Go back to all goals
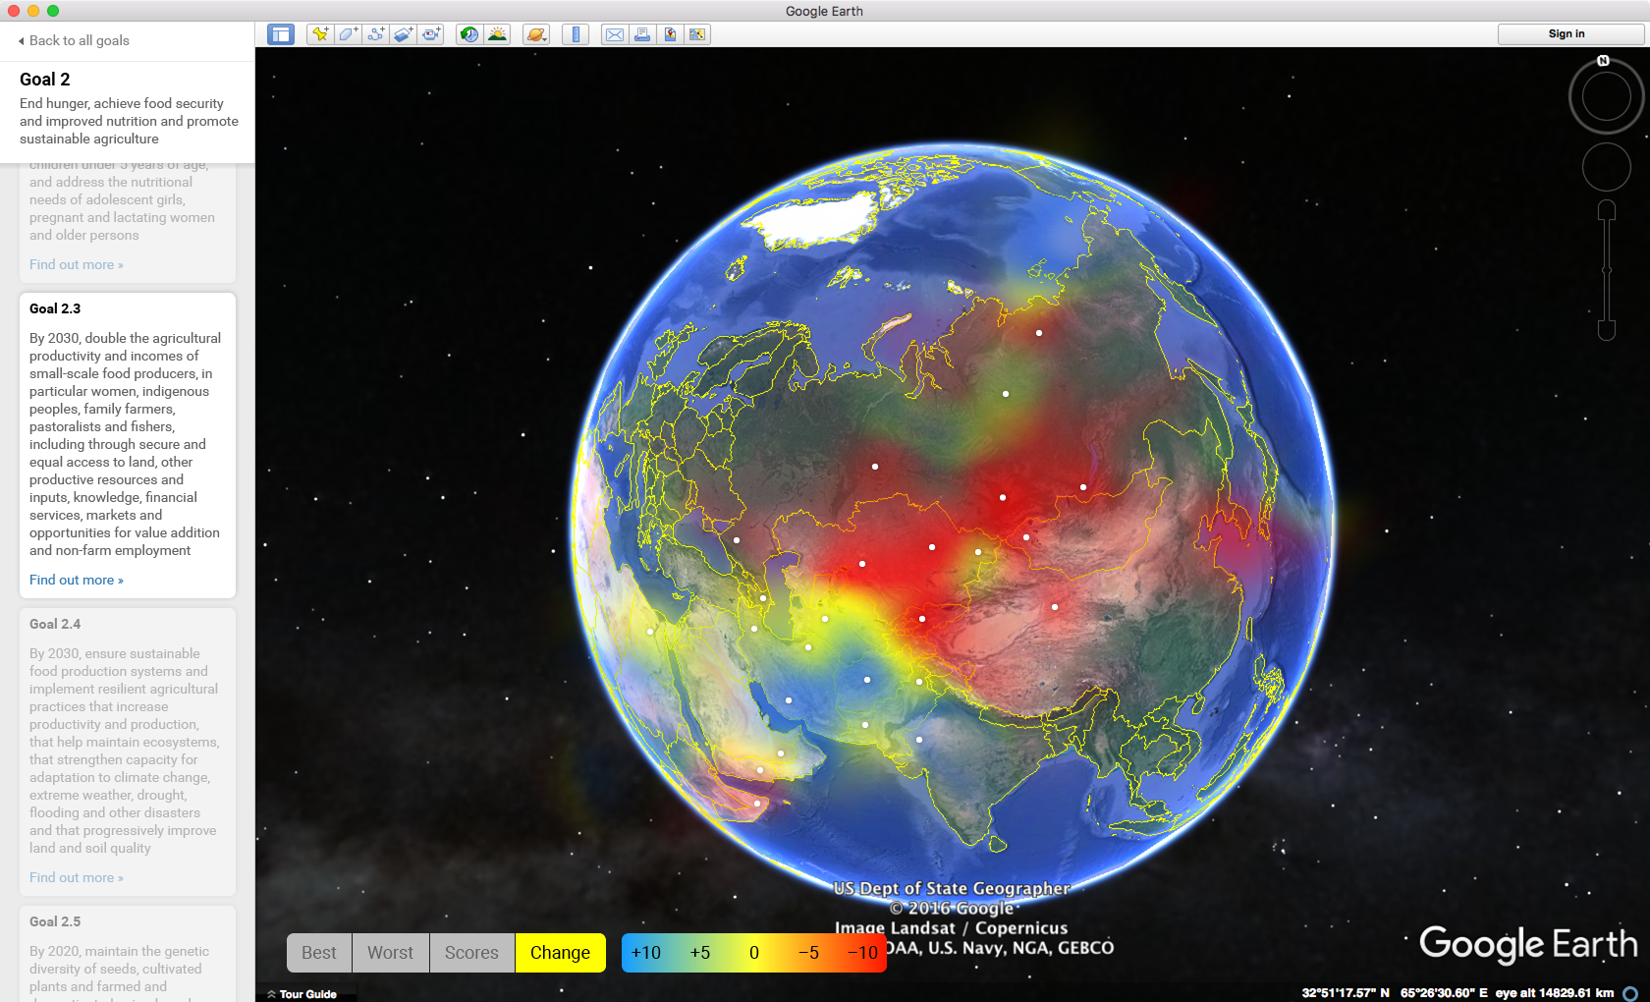This screenshot has width=1650, height=1002. pyautogui.click(x=74, y=40)
